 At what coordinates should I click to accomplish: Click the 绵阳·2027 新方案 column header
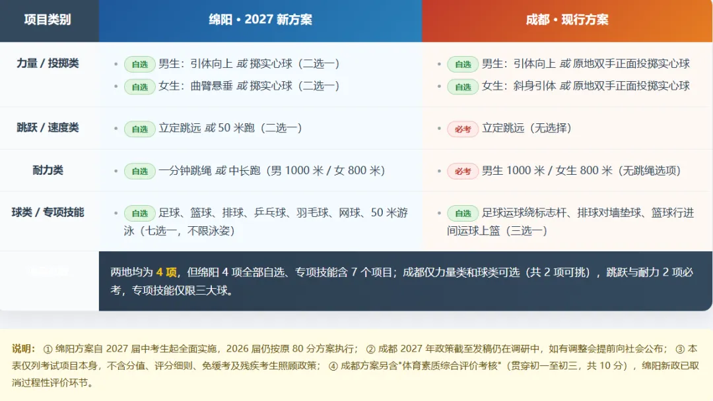tap(260, 20)
